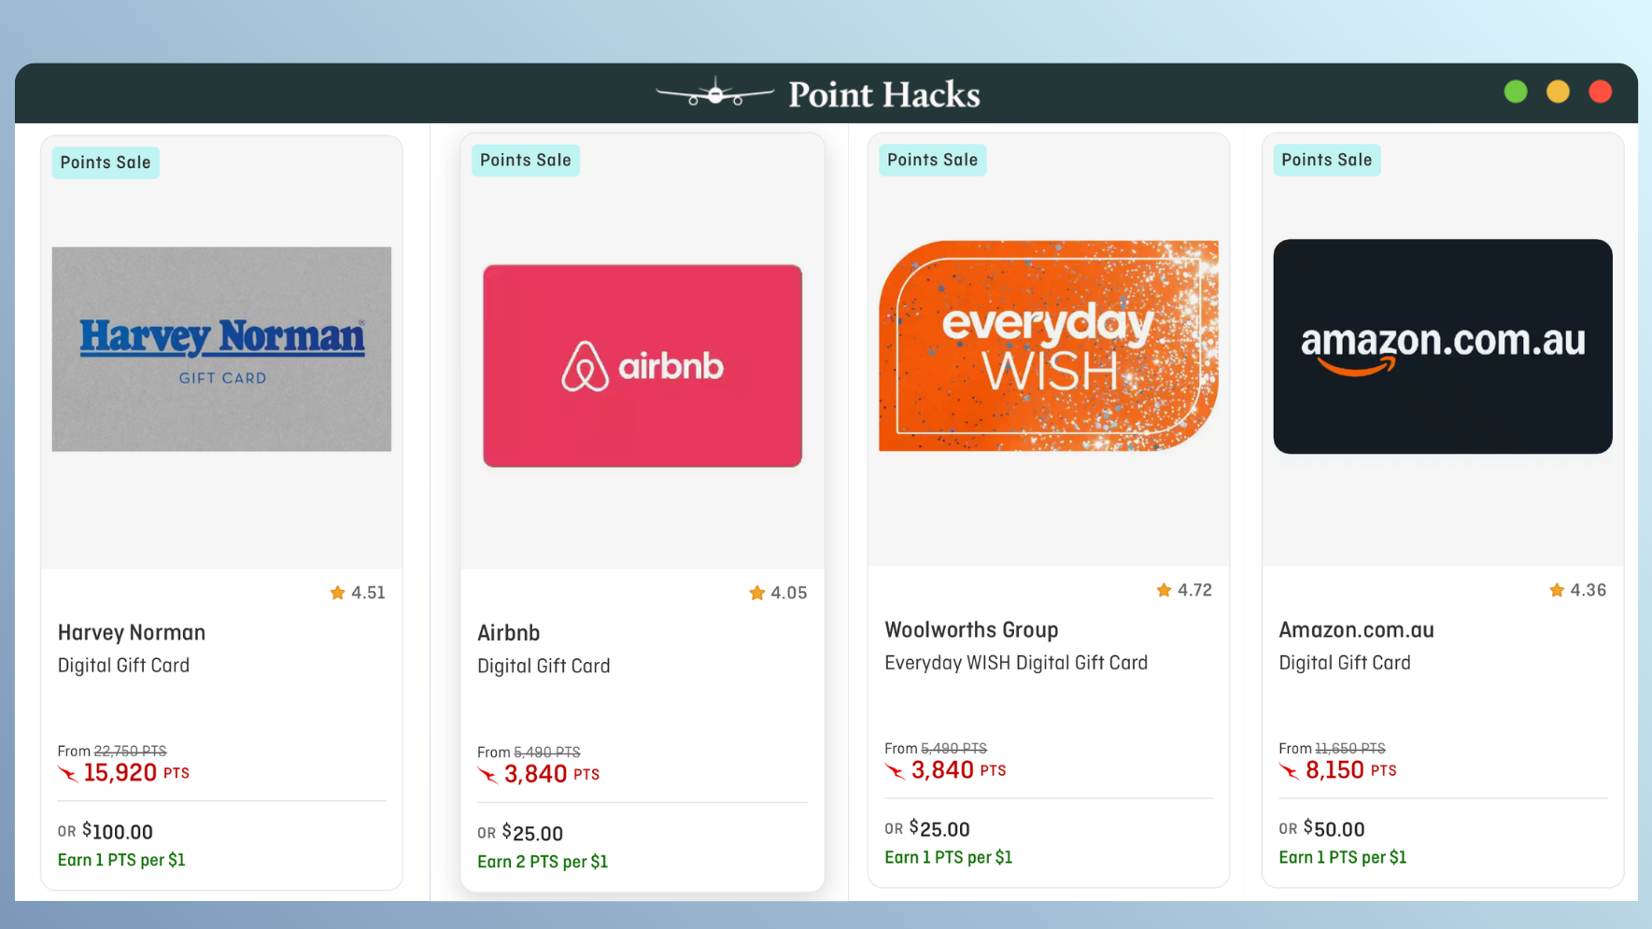The image size is (1652, 929).
Task: Click the yellow circle window button
Action: (1558, 91)
